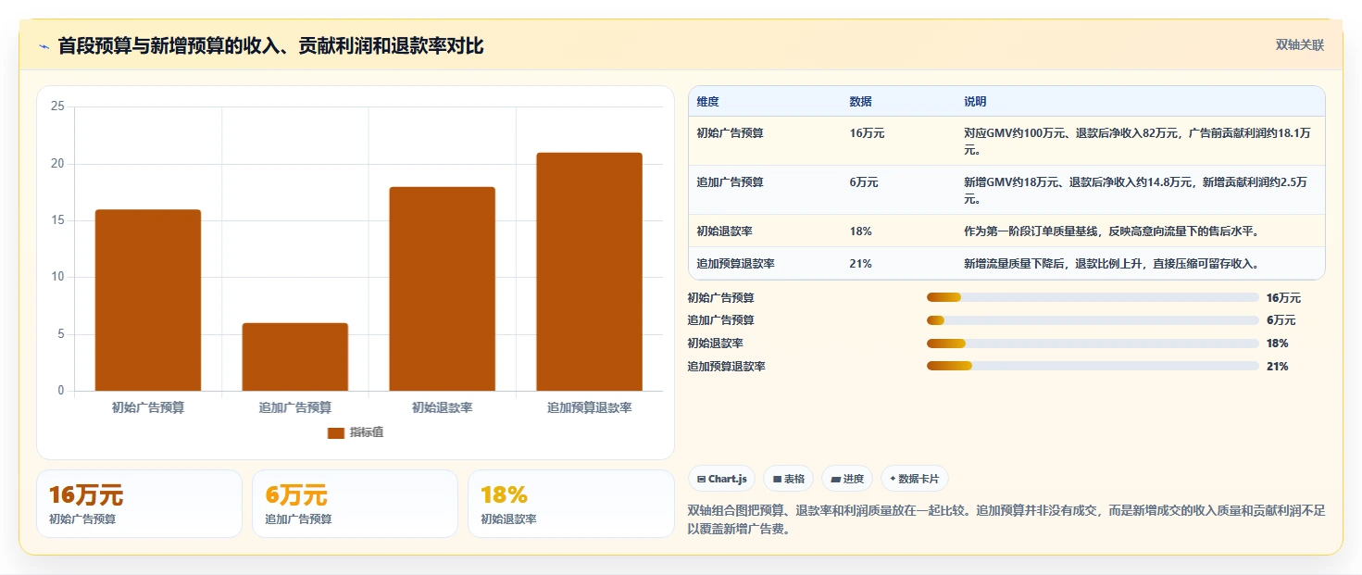Click the 追加广告预算 progress bar
Screen dimensions: 1362x575
1093,320
